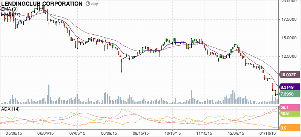Select the EMA (9) indicator label
The image size is (301, 137).
point(9,9)
